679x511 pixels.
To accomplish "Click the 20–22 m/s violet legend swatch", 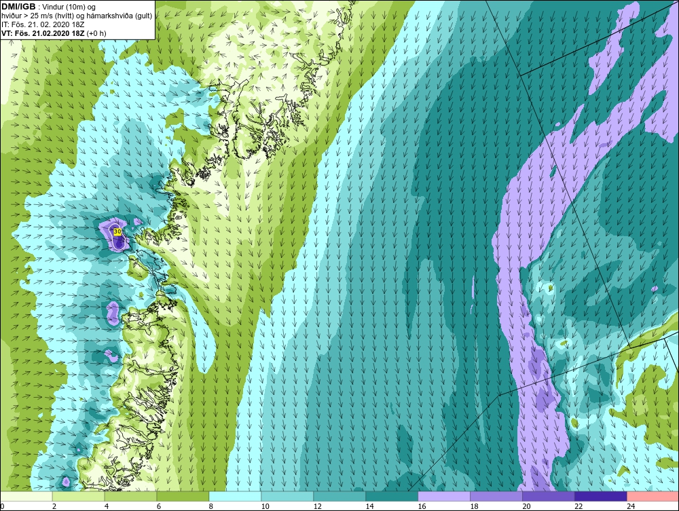I will (548, 496).
